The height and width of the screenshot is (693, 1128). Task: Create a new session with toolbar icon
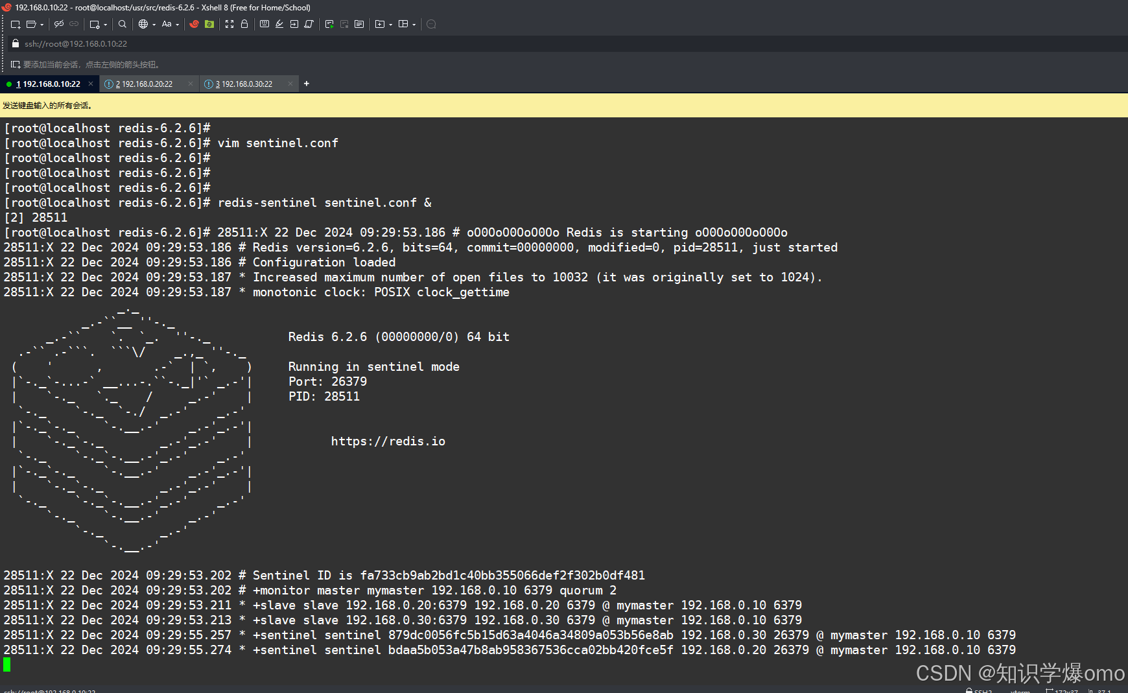point(16,24)
